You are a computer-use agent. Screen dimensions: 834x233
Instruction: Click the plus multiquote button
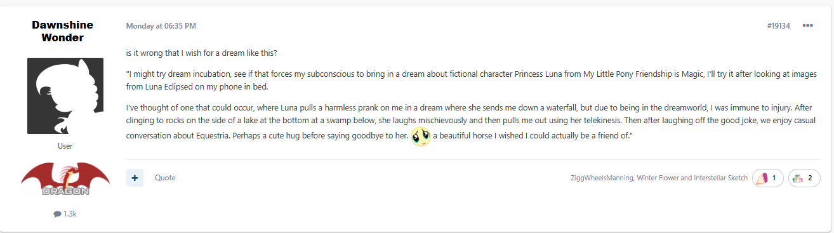point(135,178)
